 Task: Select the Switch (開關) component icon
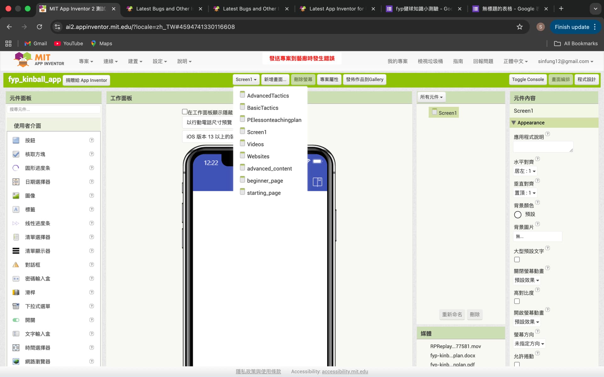(16, 320)
